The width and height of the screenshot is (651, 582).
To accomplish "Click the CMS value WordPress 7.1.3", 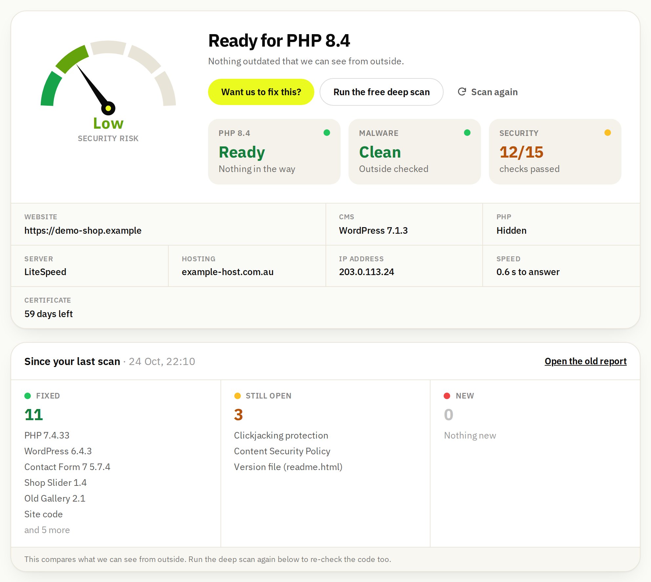I will (373, 230).
